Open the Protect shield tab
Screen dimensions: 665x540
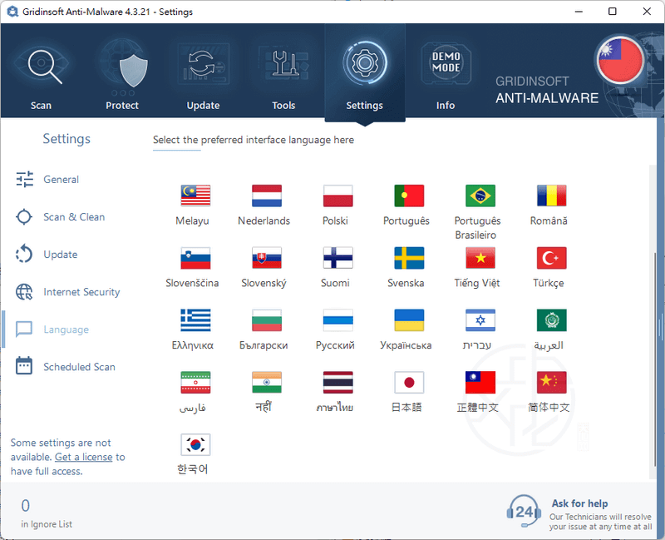pos(122,72)
